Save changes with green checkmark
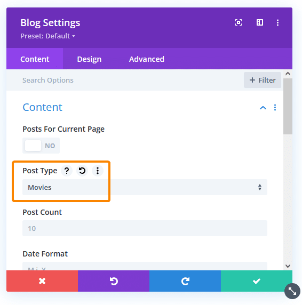This screenshot has height=305, width=302. (x=257, y=281)
